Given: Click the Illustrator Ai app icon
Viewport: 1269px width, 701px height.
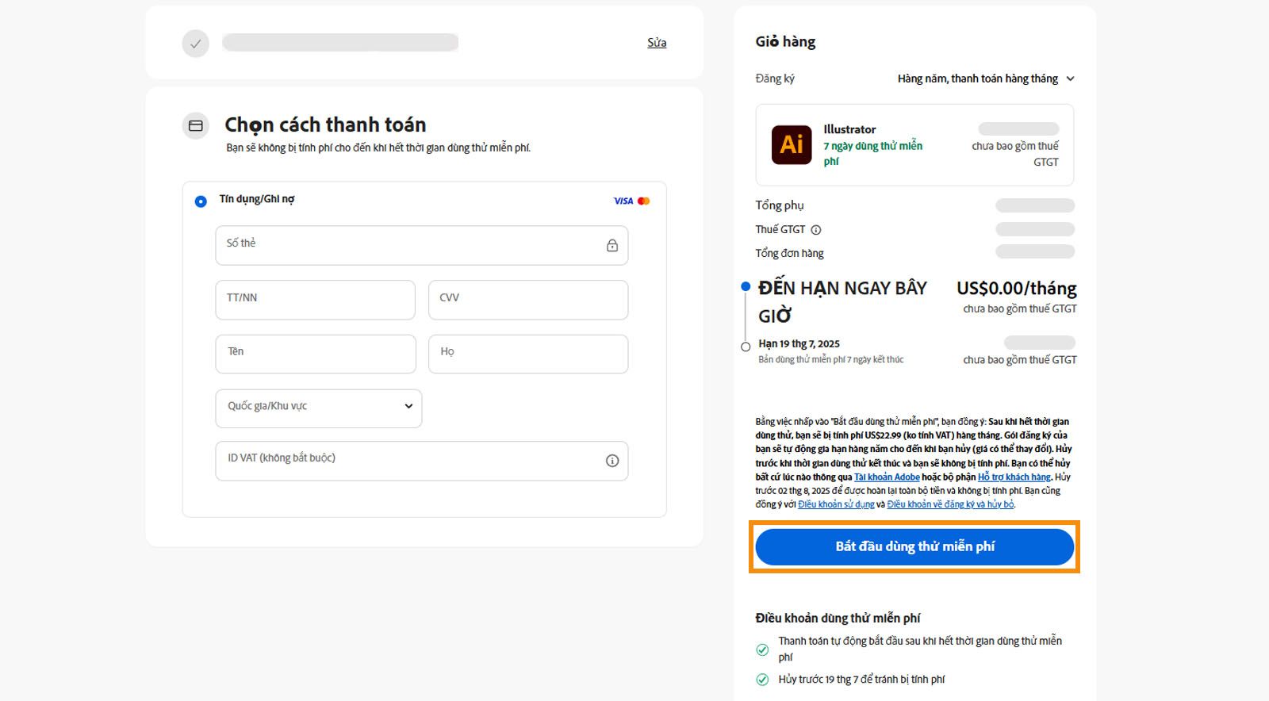Looking at the screenshot, I should tap(791, 144).
